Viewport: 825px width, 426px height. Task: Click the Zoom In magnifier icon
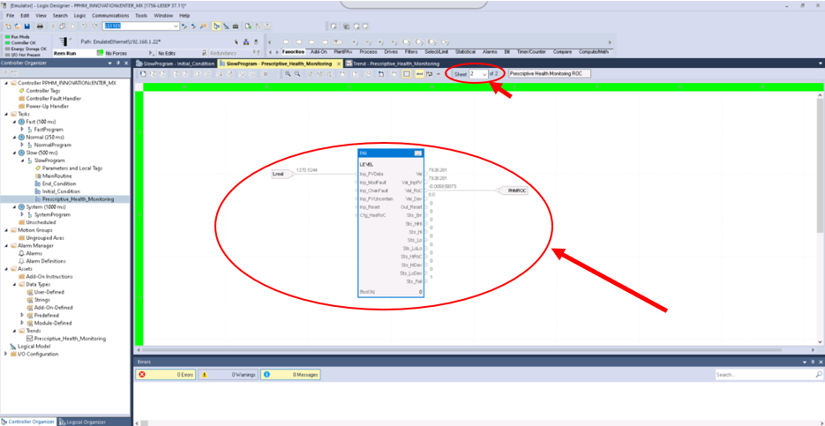tap(288, 73)
